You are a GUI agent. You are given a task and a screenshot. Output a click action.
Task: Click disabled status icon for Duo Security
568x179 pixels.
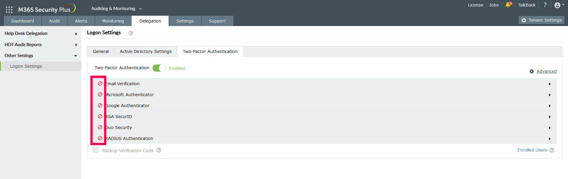tap(100, 127)
